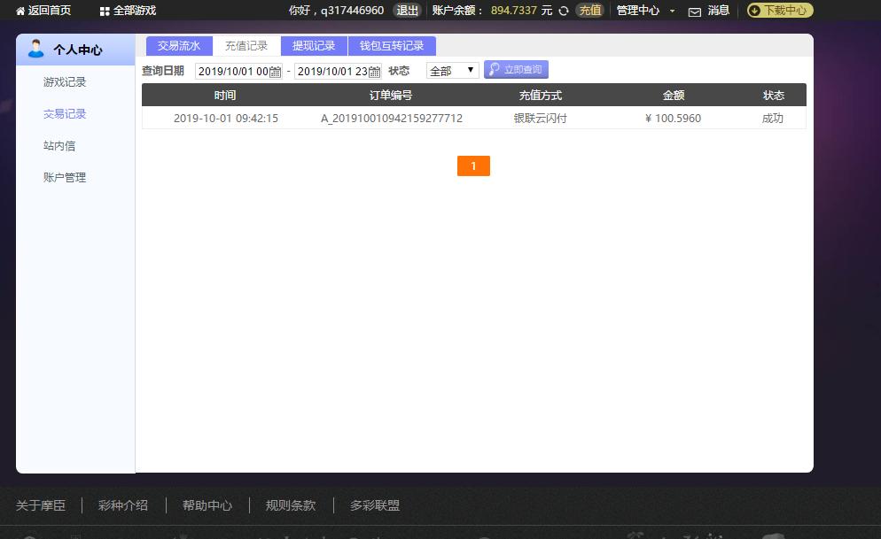The image size is (881, 539).
Task: Switch to the 提现记录 tab
Action: tap(314, 44)
